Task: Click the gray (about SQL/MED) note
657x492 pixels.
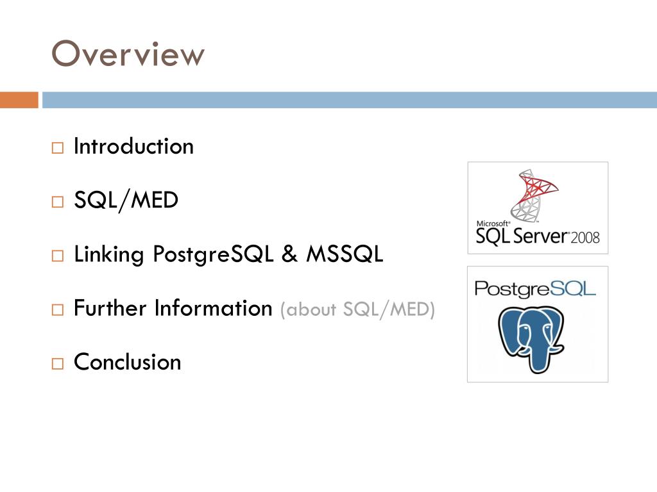Action: tap(357, 309)
